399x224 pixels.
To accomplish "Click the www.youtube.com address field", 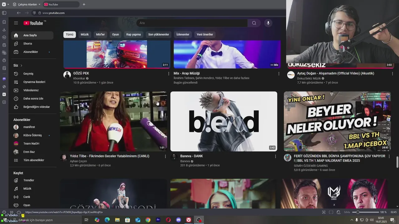I will click(x=54, y=13).
